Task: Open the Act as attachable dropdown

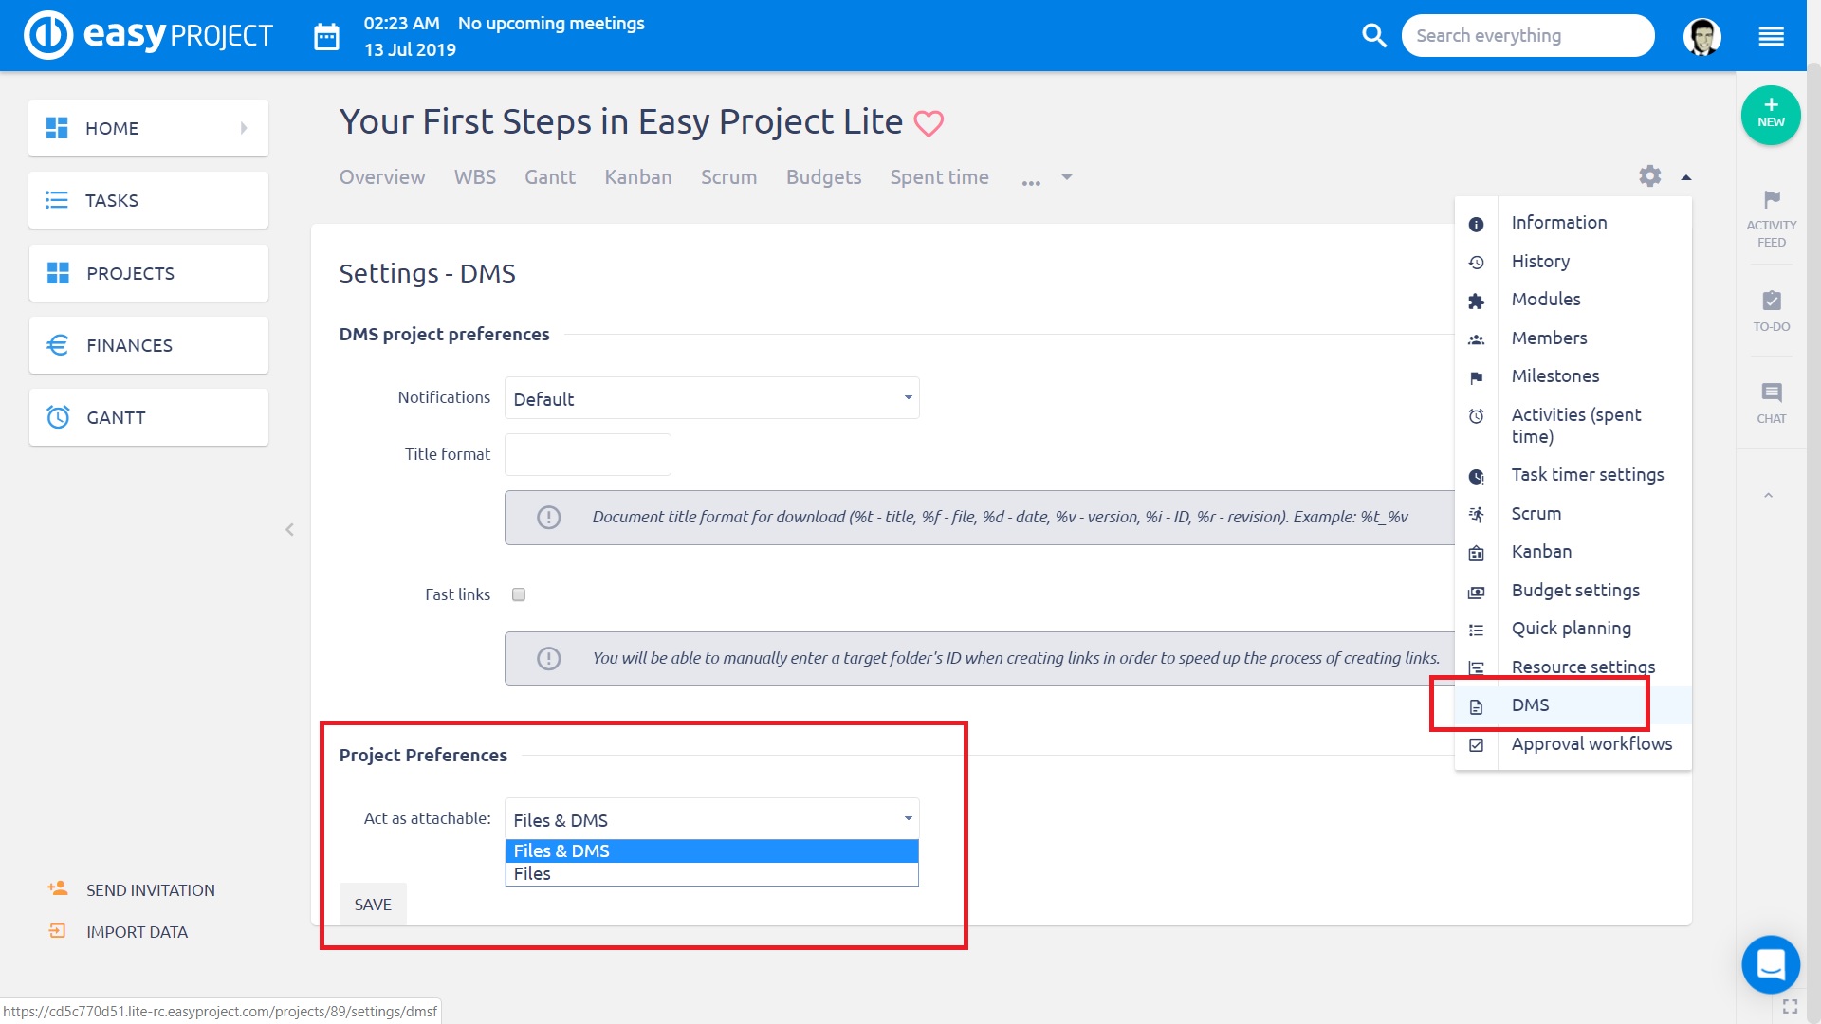Action: click(711, 818)
